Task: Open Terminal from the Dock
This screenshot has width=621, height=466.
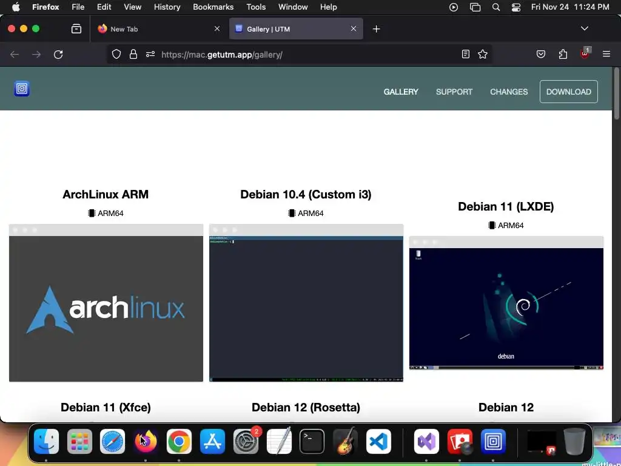Action: [x=312, y=441]
